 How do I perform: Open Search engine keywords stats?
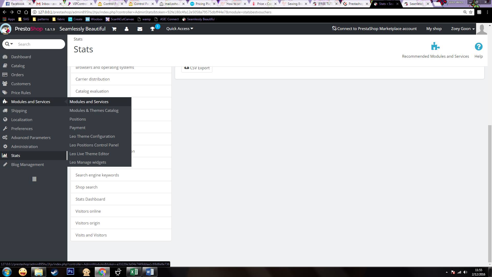(x=121, y=175)
